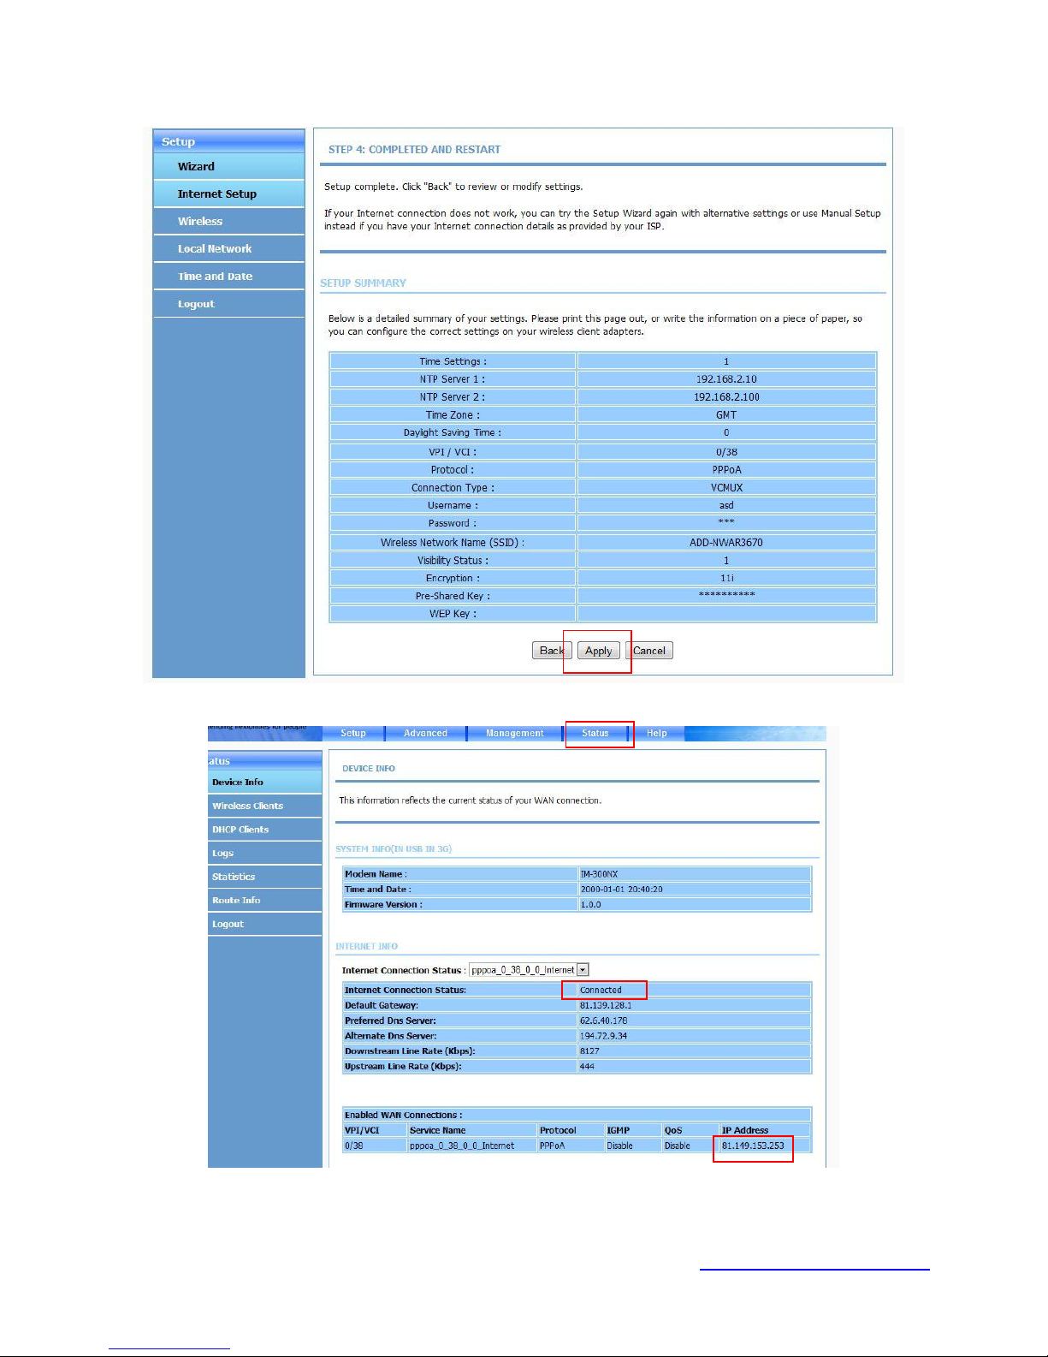Open Time and Date settings
This screenshot has height=1357, width=1048.
(215, 276)
